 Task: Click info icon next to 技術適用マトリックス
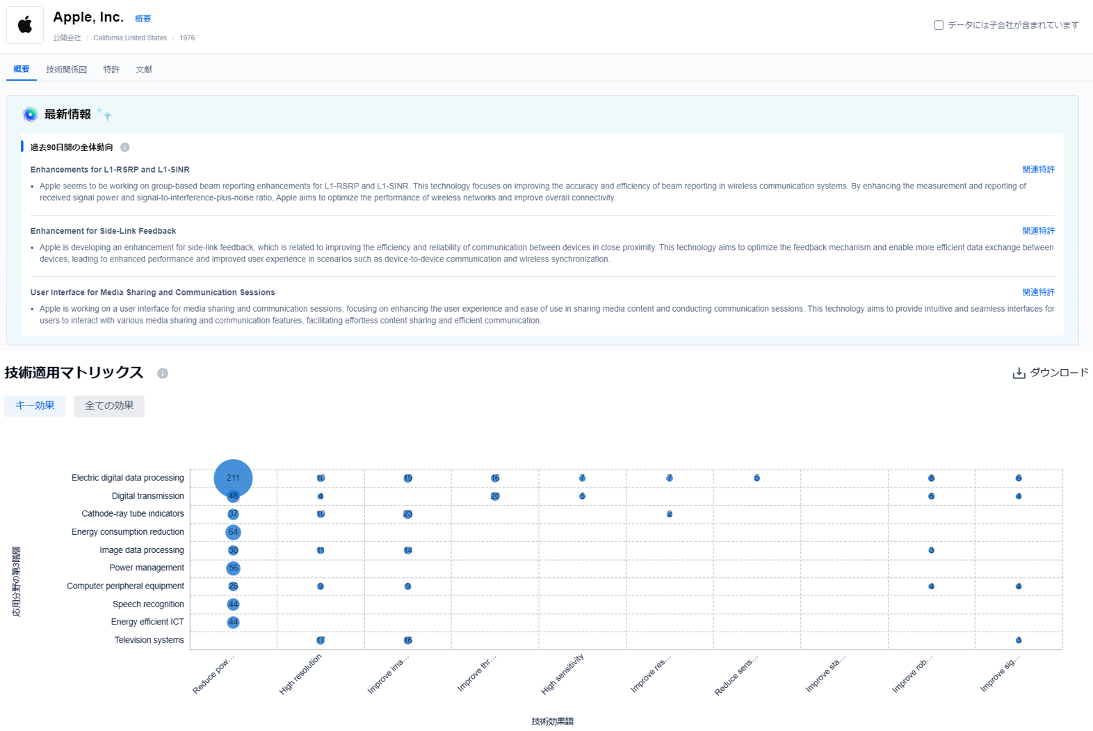163,373
